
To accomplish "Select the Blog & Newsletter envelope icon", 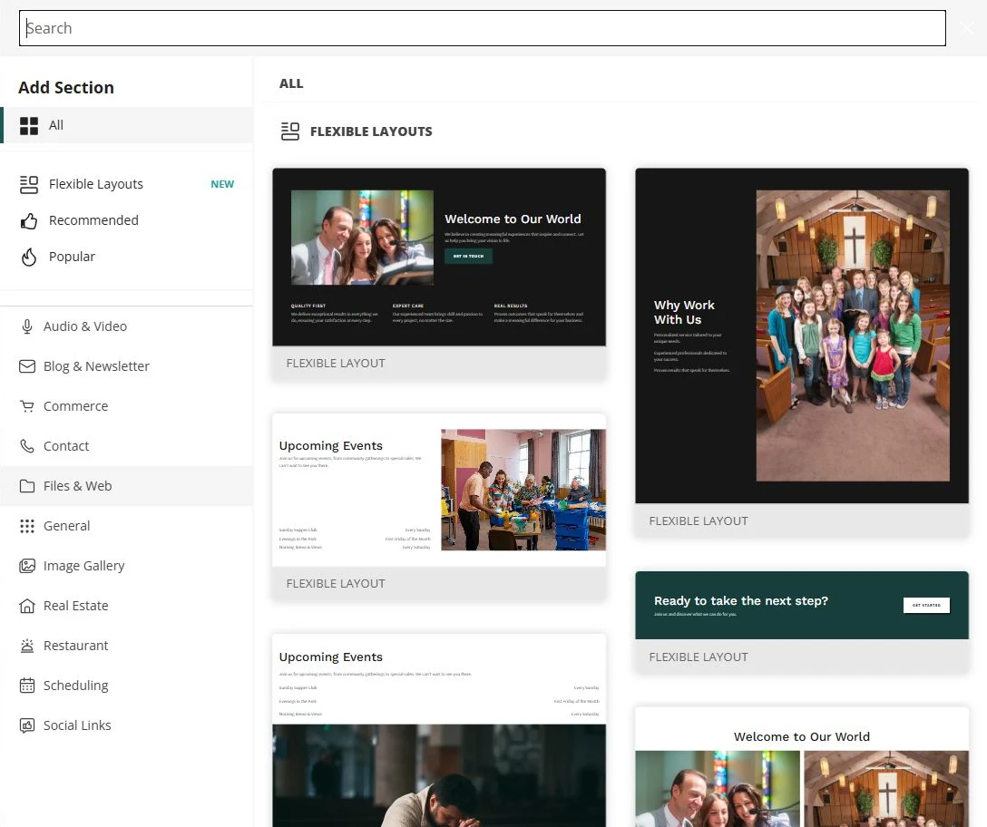I will click(27, 366).
